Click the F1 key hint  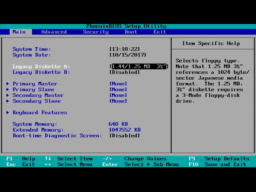click(x=9, y=159)
